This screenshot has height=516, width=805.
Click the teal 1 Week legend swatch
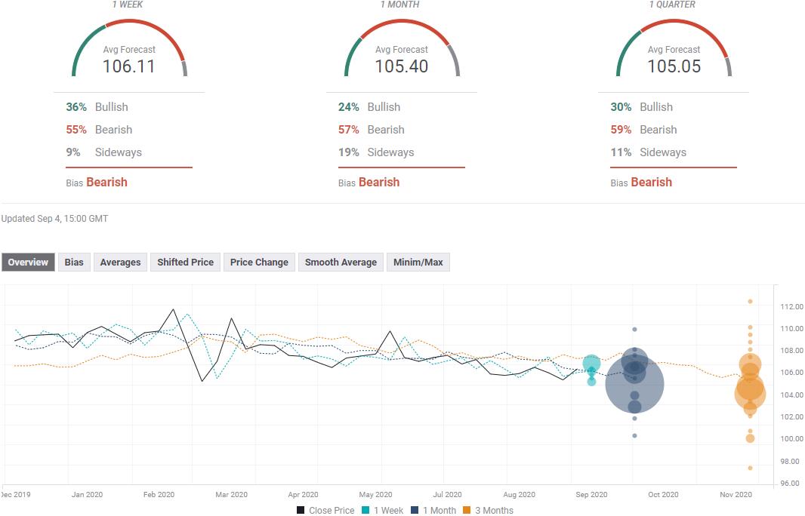pos(365,511)
